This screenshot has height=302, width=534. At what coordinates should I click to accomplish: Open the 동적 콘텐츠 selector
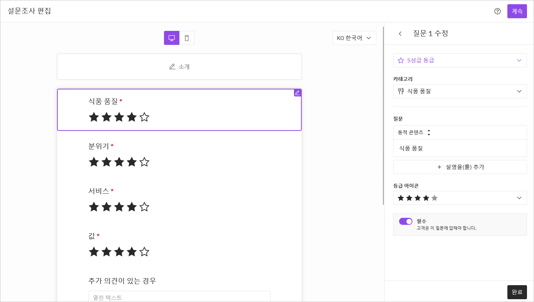pos(414,133)
